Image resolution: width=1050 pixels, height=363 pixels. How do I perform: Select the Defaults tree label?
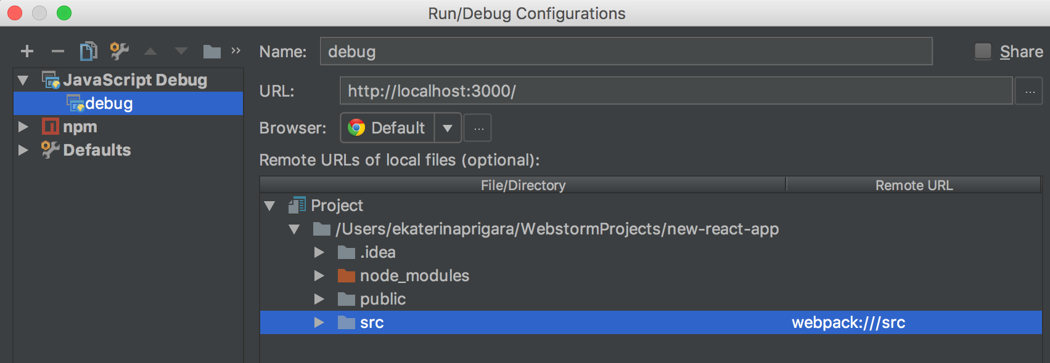[x=97, y=150]
